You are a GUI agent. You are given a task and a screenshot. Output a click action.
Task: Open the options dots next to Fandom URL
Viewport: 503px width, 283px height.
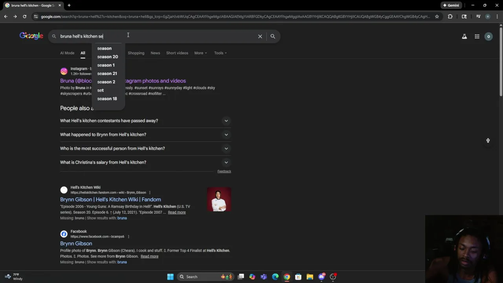[150, 193]
